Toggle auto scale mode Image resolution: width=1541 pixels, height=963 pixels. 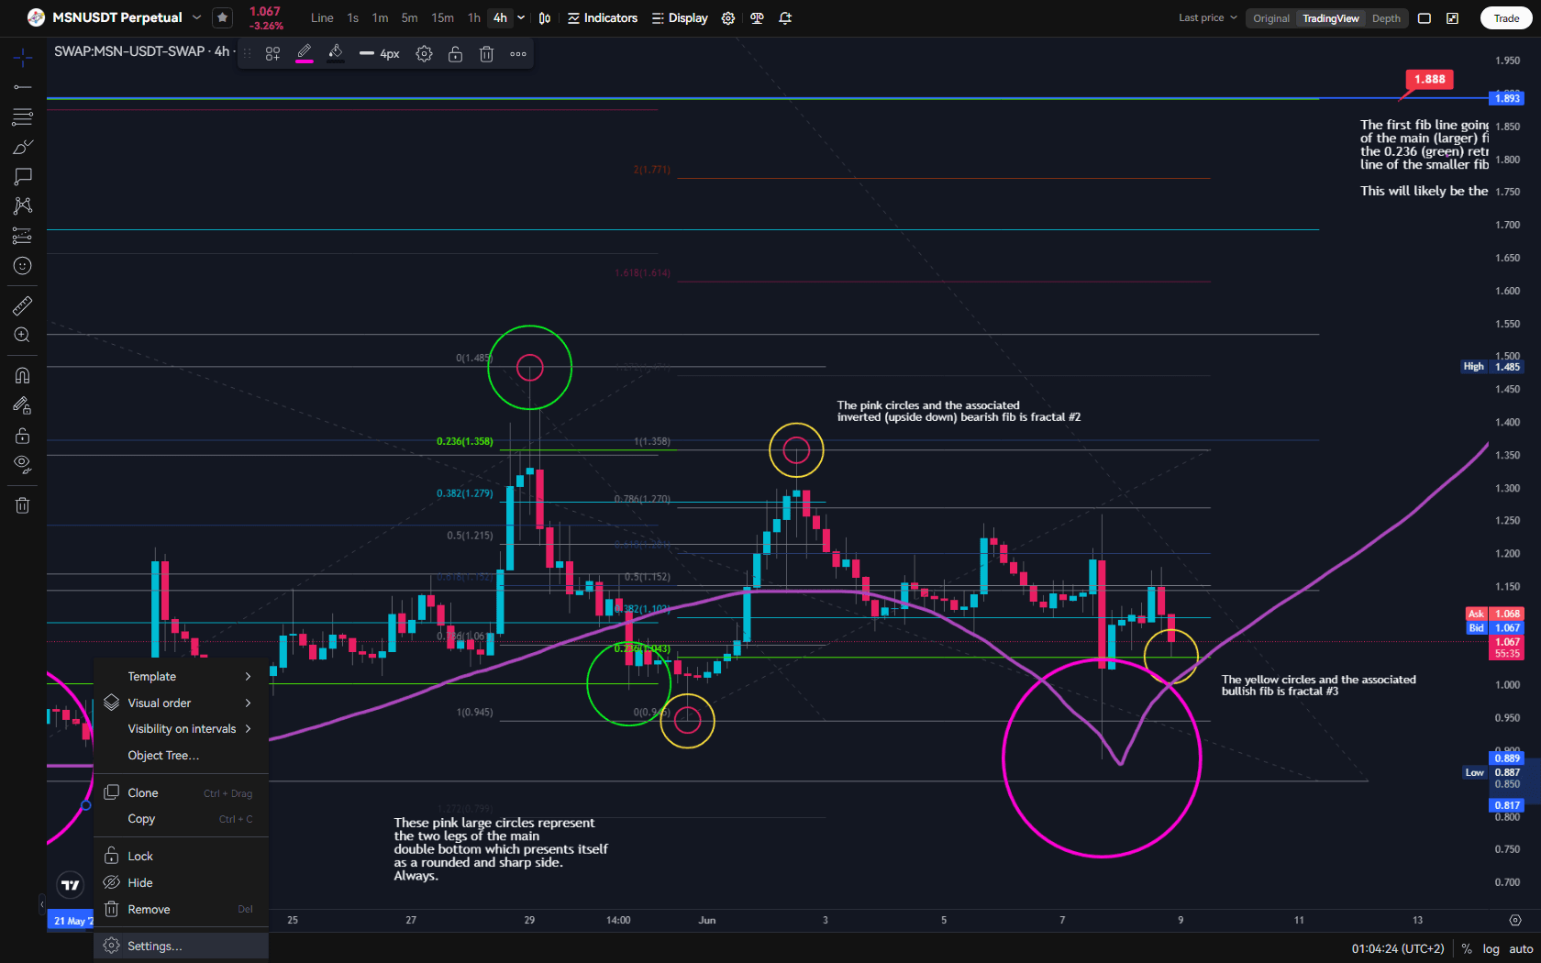(x=1521, y=949)
